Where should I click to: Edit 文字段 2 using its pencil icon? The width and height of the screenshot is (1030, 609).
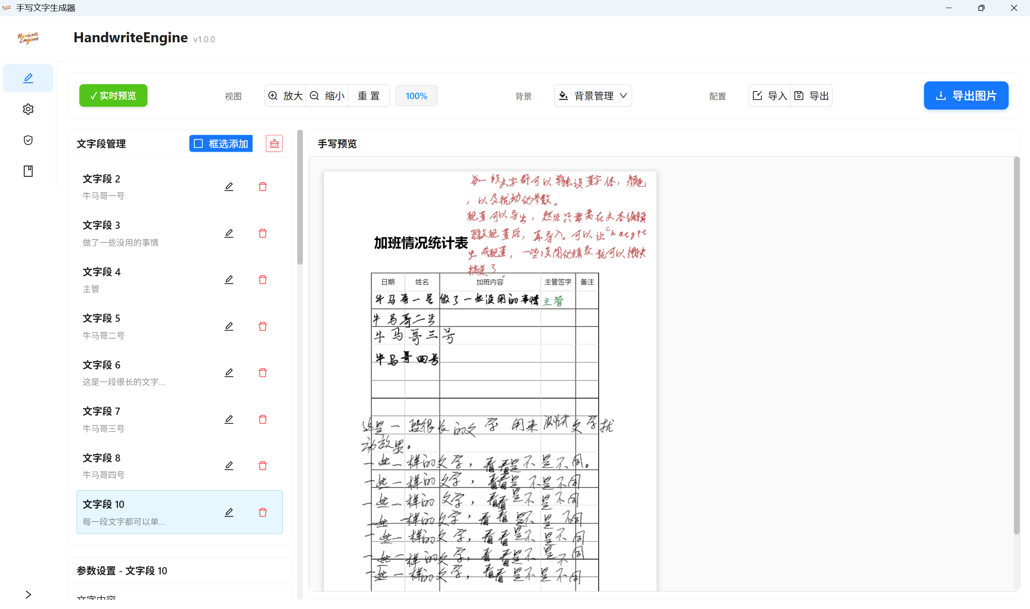pyautogui.click(x=229, y=186)
